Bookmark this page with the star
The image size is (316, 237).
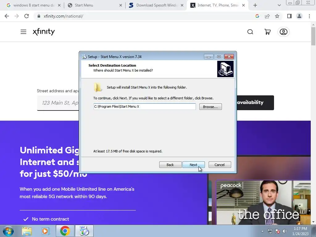click(277, 16)
